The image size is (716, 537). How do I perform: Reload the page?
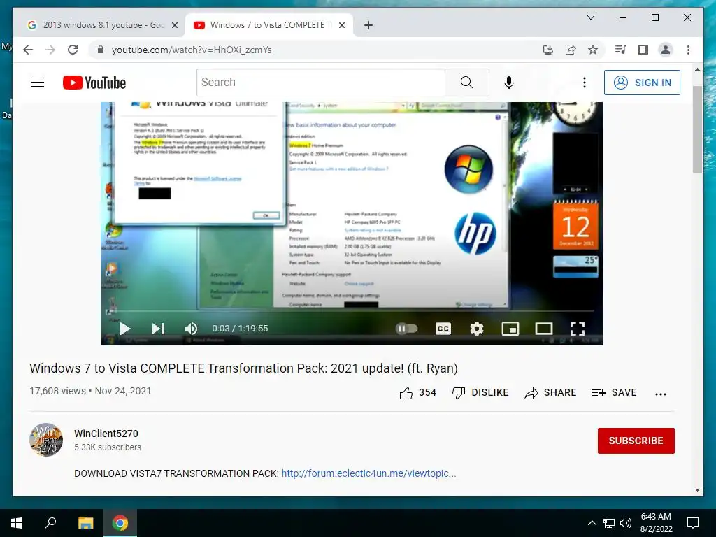pos(73,50)
